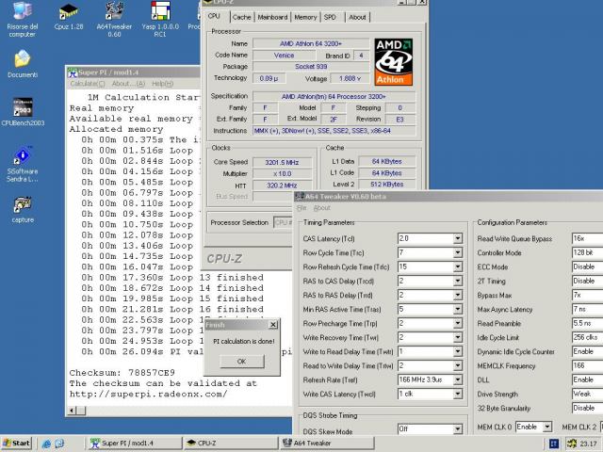Switch to the SPD tab in CPU-Z
The height and width of the screenshot is (452, 603).
point(330,17)
